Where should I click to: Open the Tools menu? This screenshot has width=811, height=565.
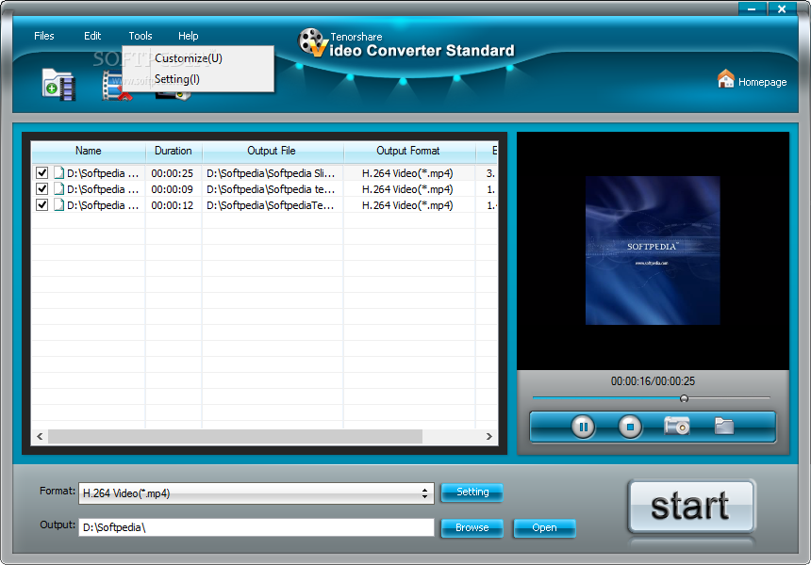point(141,36)
